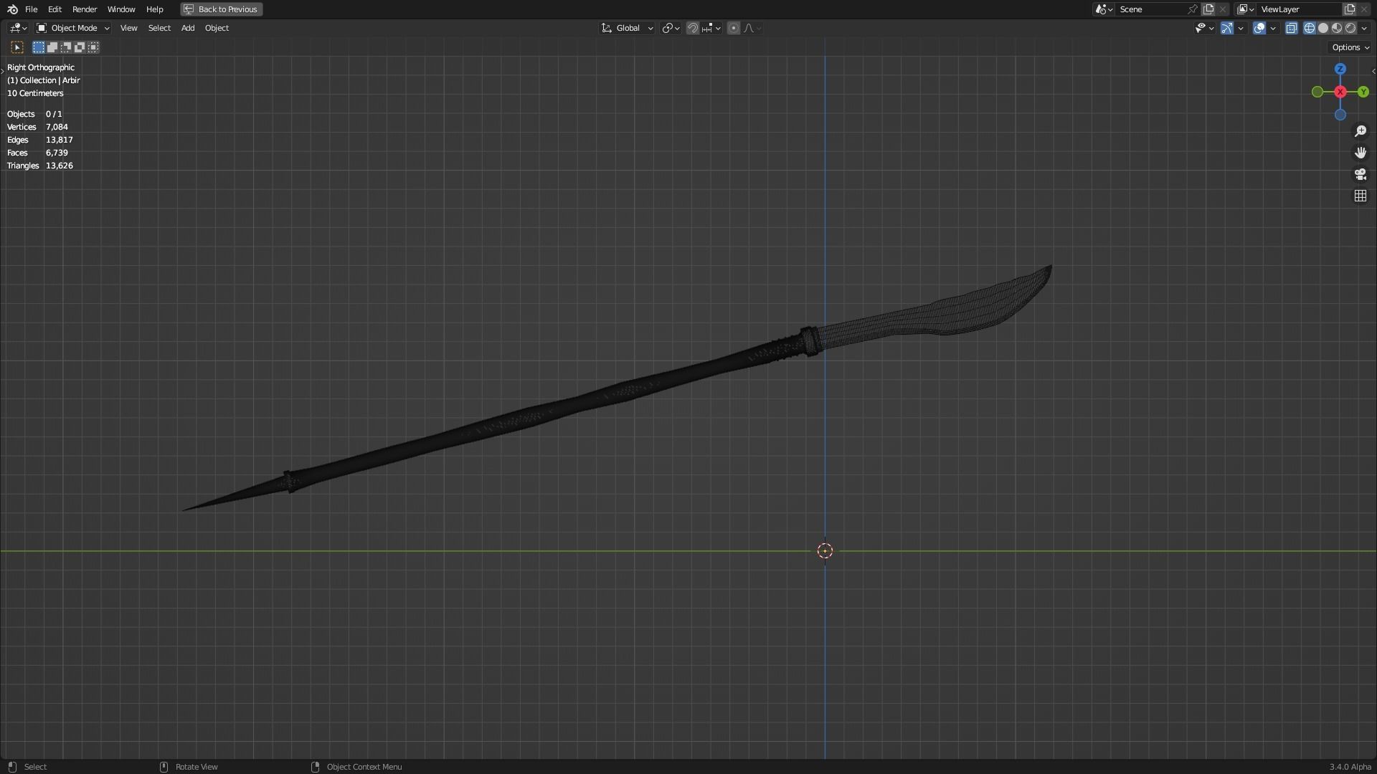Click the negative Z axis gizmo ball
This screenshot has width=1377, height=774.
1340,115
